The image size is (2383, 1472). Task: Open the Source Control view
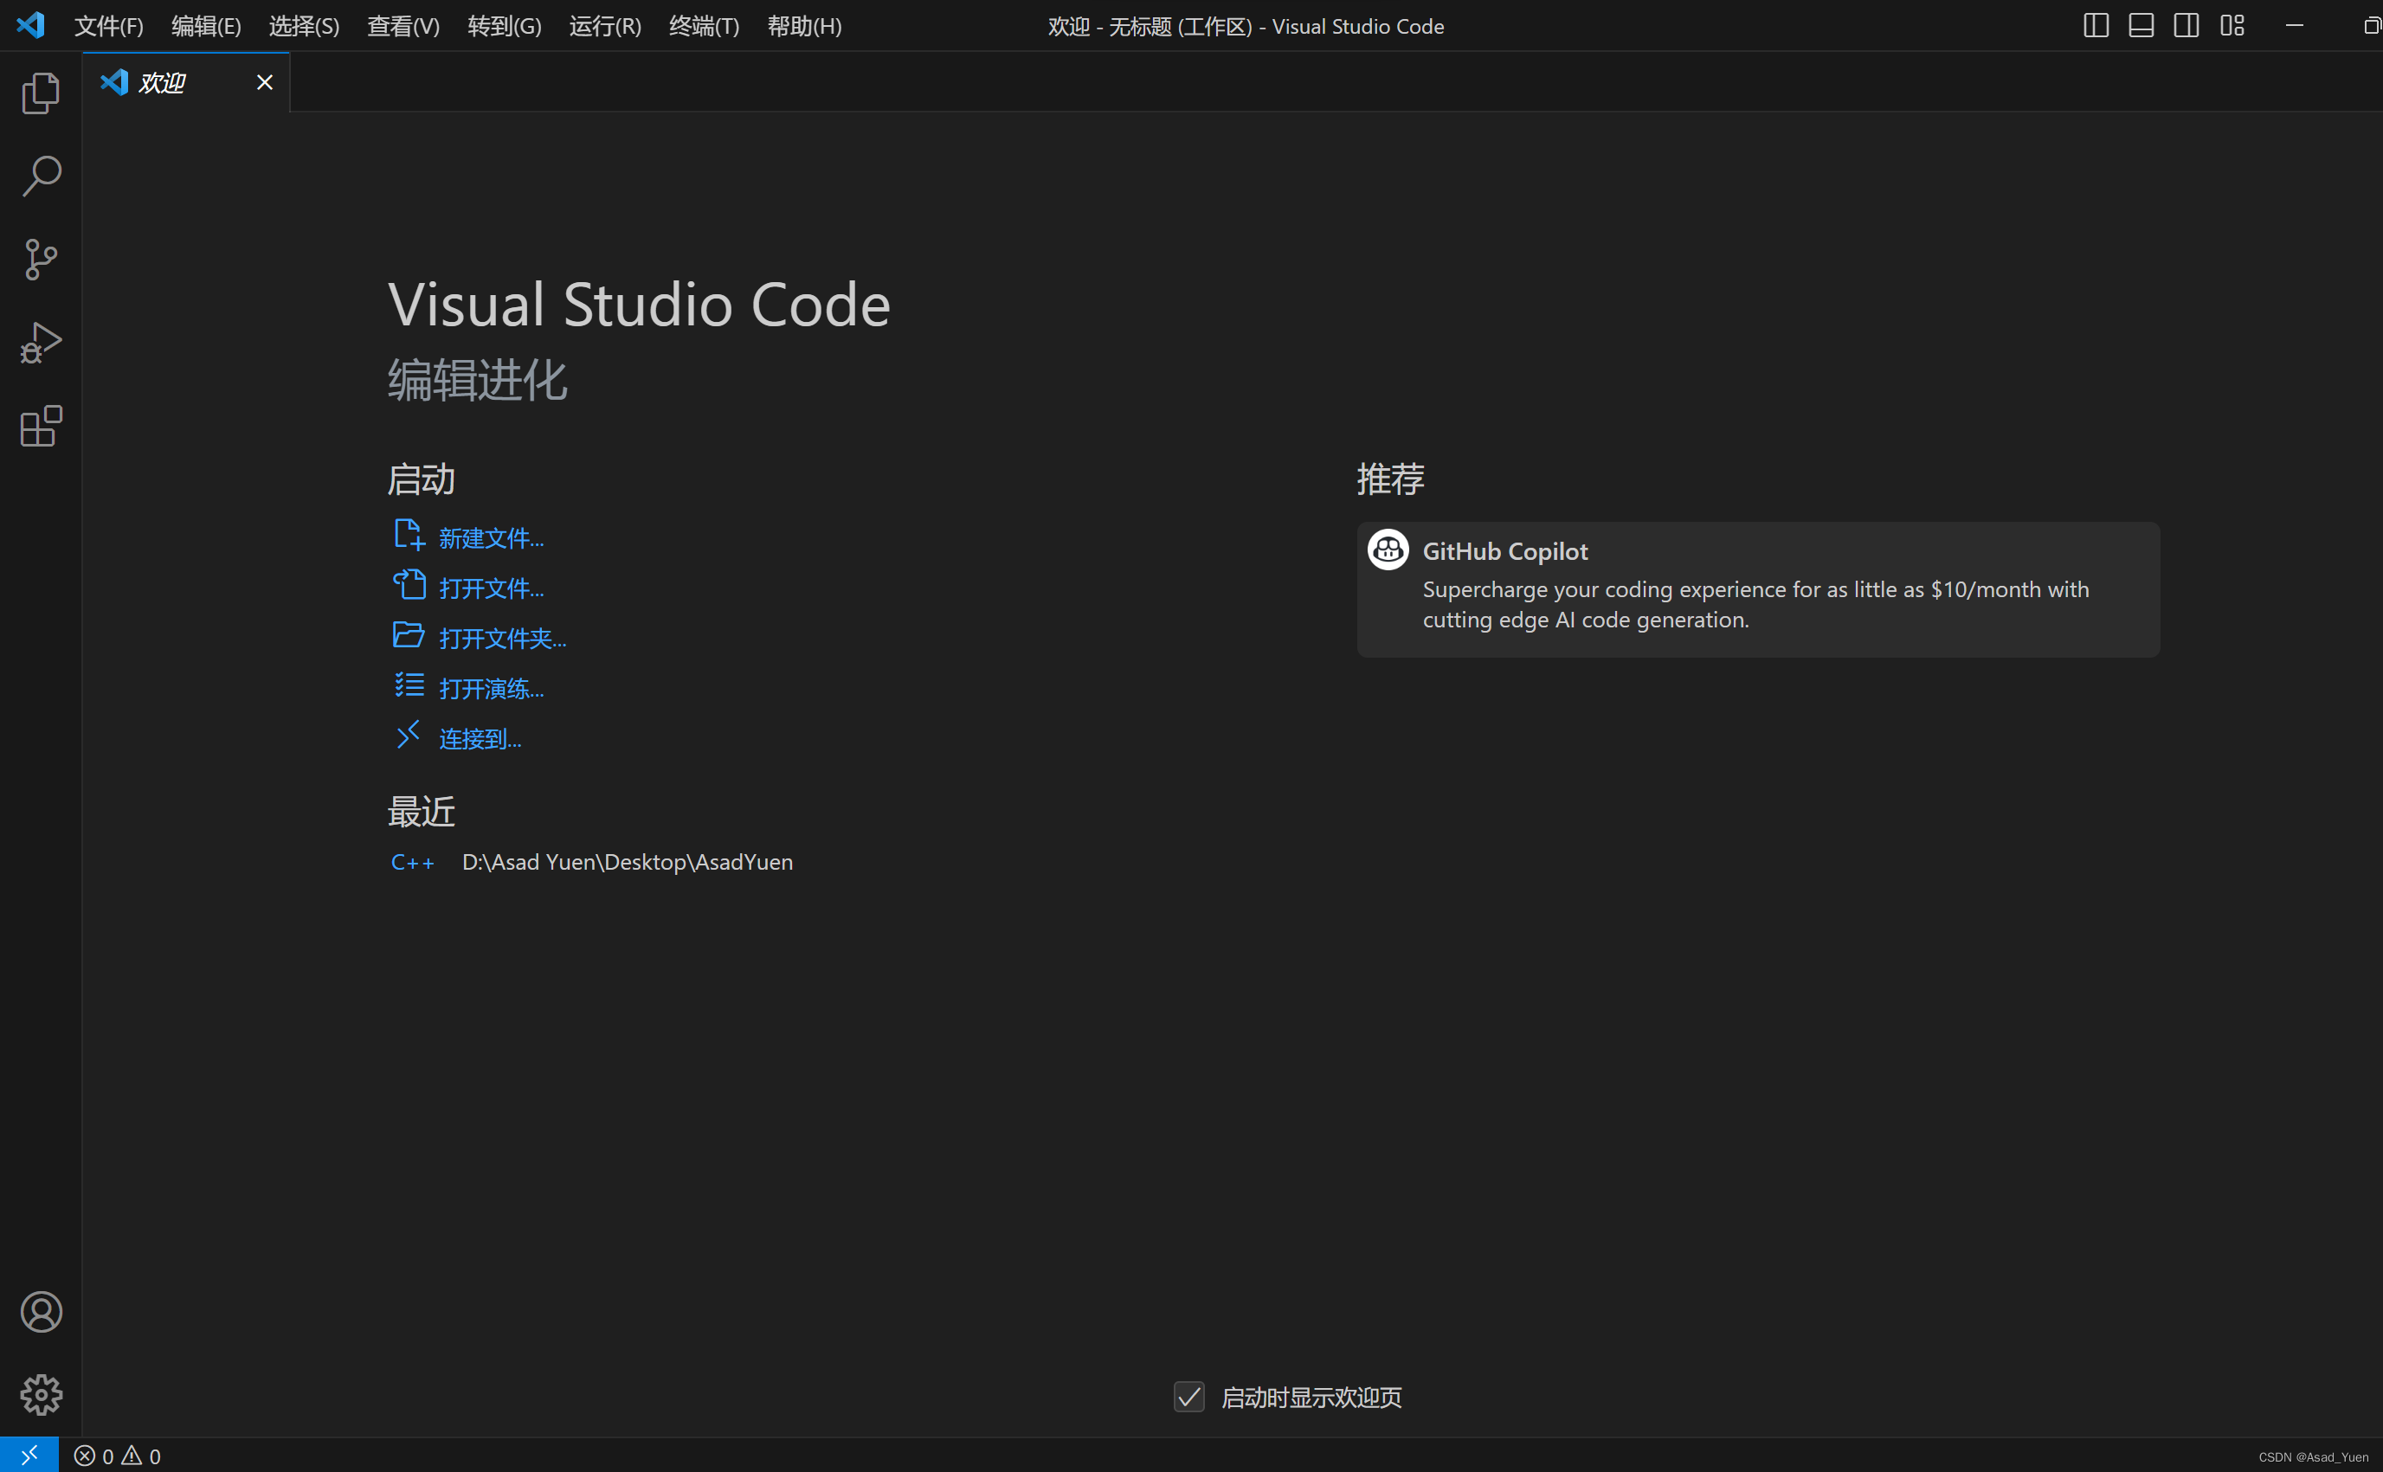coord(40,259)
